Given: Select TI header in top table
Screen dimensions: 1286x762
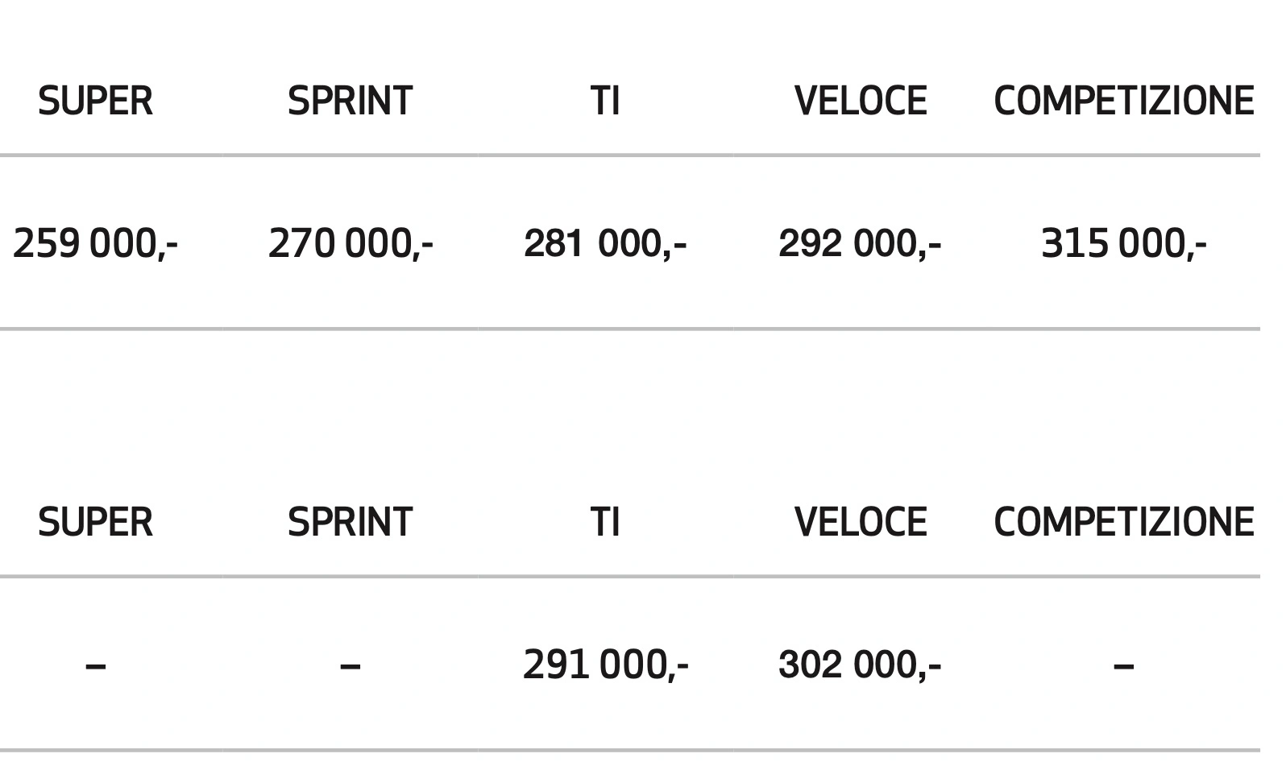Looking at the screenshot, I should click(605, 101).
